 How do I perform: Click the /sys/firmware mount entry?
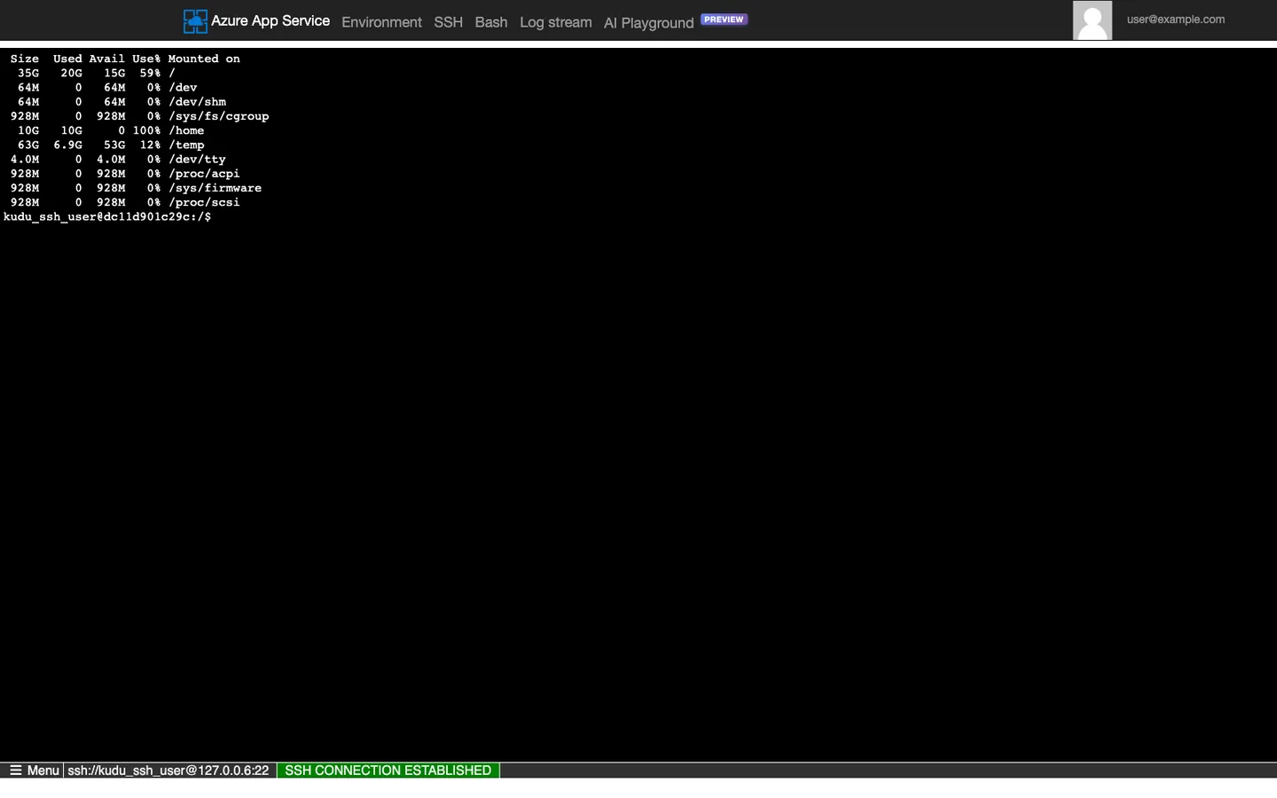click(x=215, y=188)
